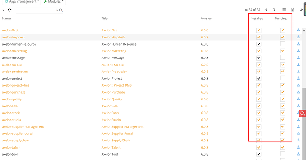Click install icon for axelor-sale
This screenshot has width=306, height=160.
[x=298, y=106]
